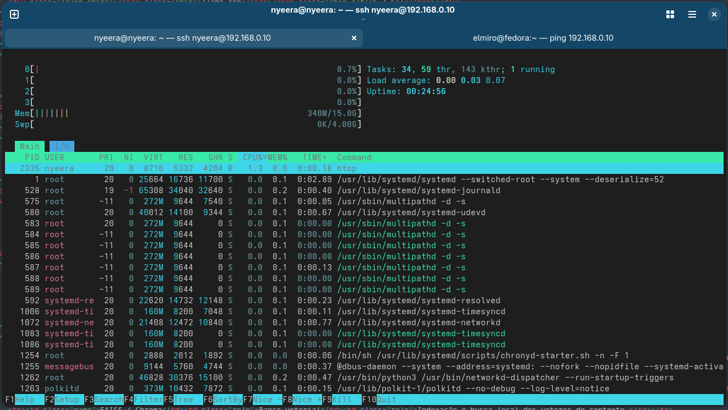Sort by the PRI column
The width and height of the screenshot is (728, 410).
(x=106, y=157)
